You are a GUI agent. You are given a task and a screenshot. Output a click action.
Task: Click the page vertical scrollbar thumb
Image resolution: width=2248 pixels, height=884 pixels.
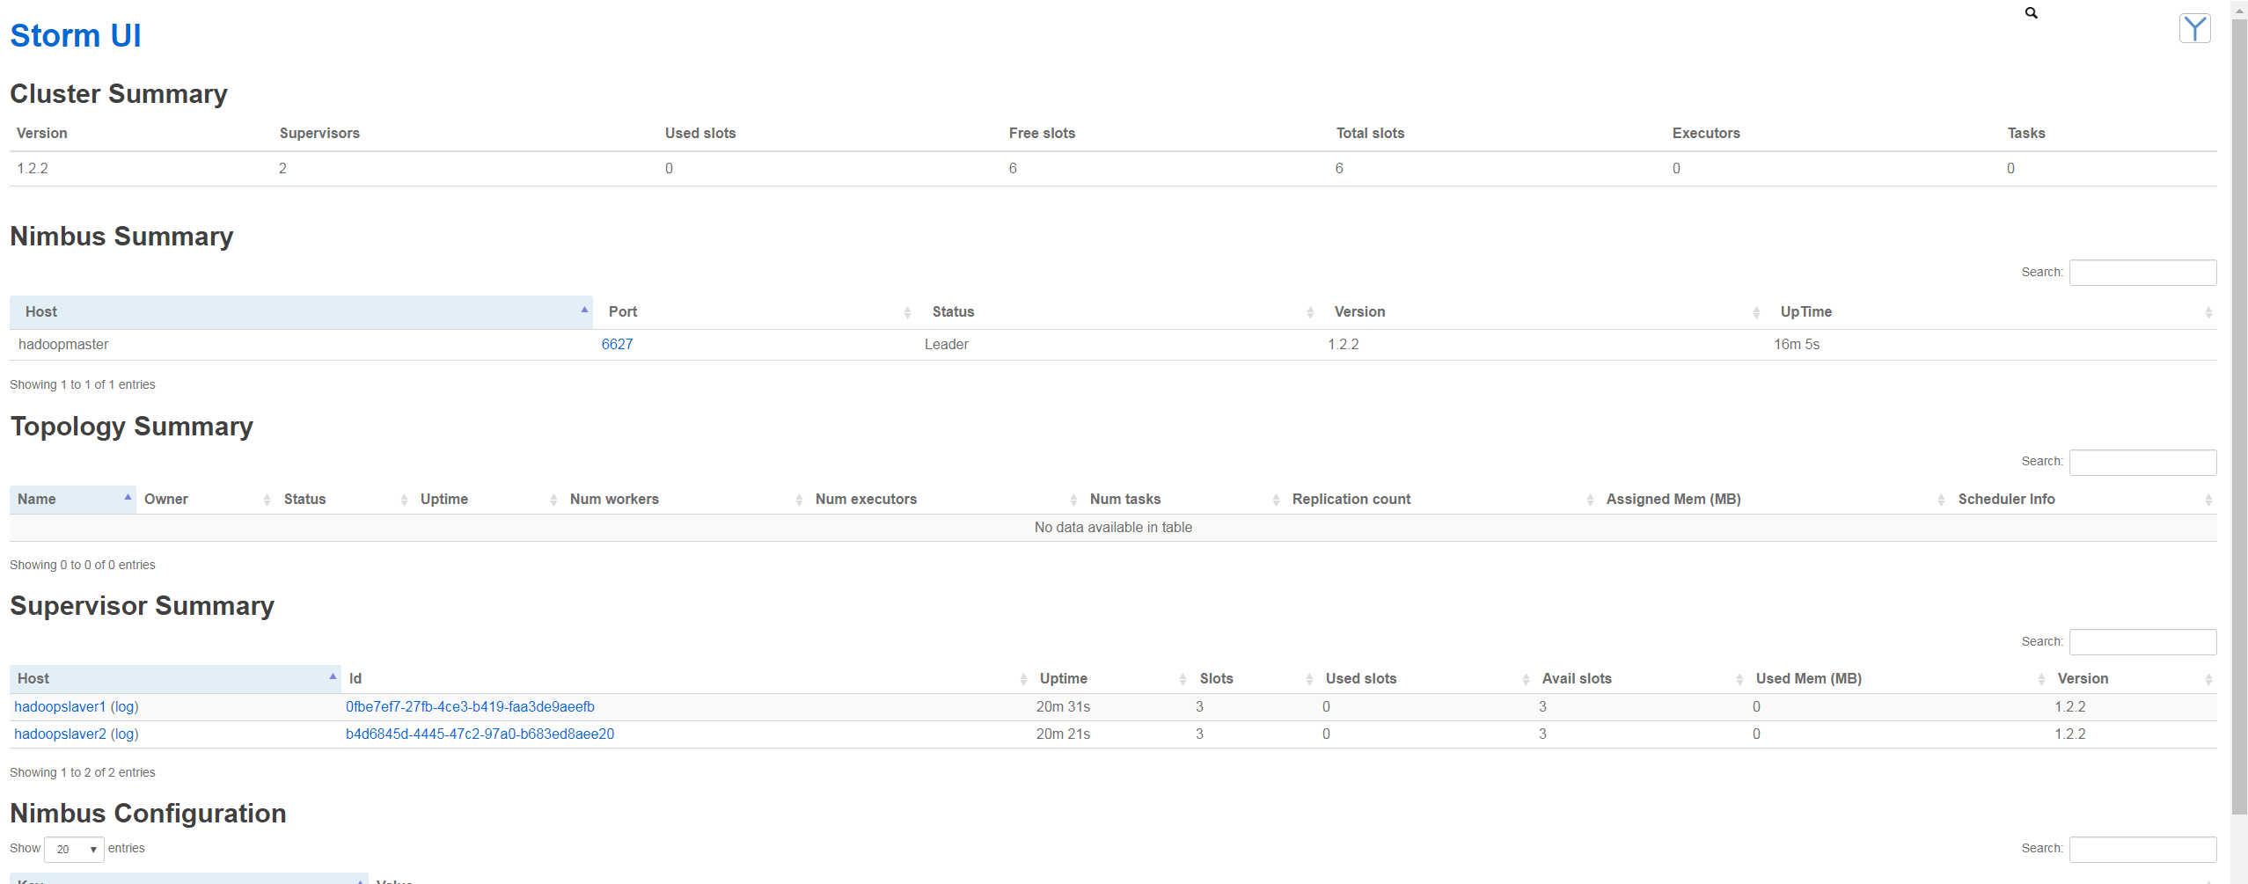coord(2239,415)
